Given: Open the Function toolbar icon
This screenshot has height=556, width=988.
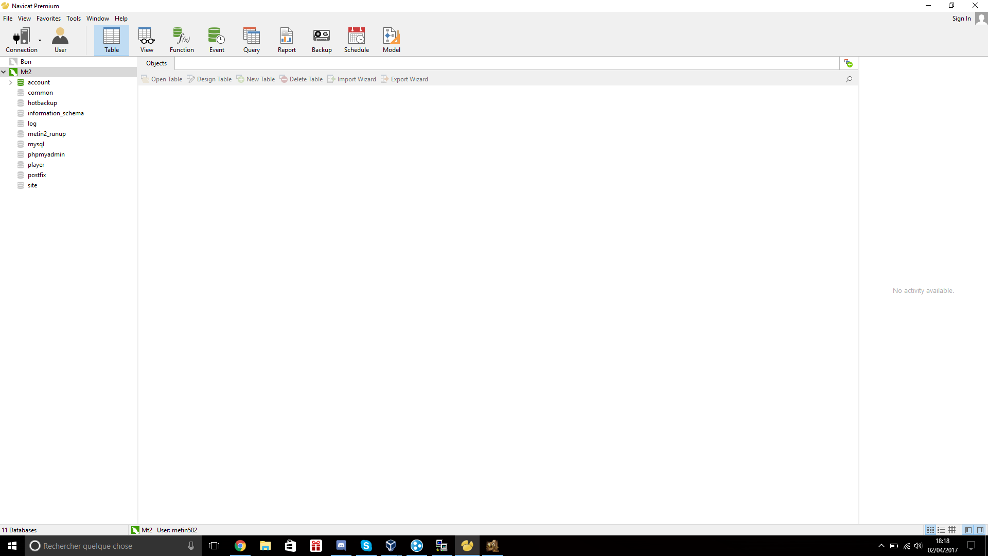Looking at the screenshot, I should [x=182, y=40].
